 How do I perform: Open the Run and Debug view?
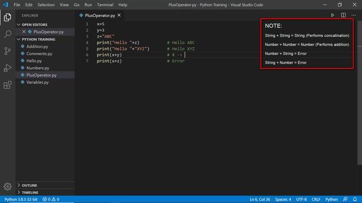[x=7, y=68]
